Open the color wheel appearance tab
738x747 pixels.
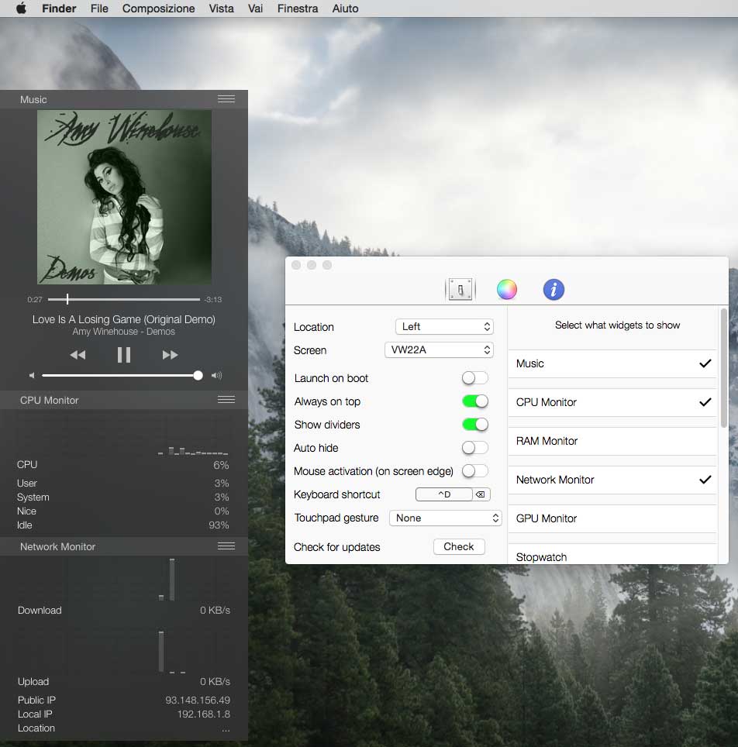tap(507, 290)
